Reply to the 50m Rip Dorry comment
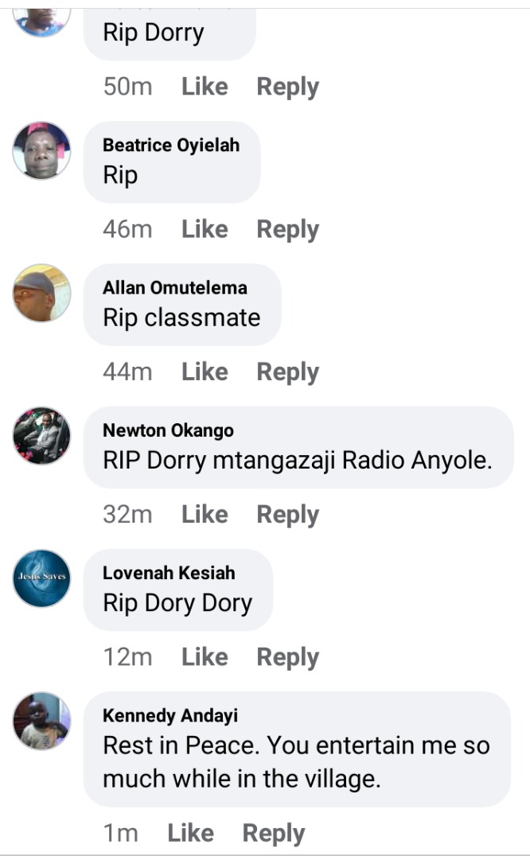Screen dimensions: 530x856 [x=287, y=88]
